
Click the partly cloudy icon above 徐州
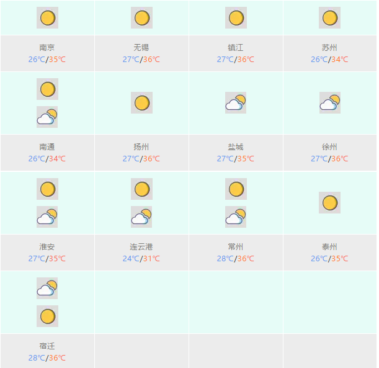[x=330, y=102]
